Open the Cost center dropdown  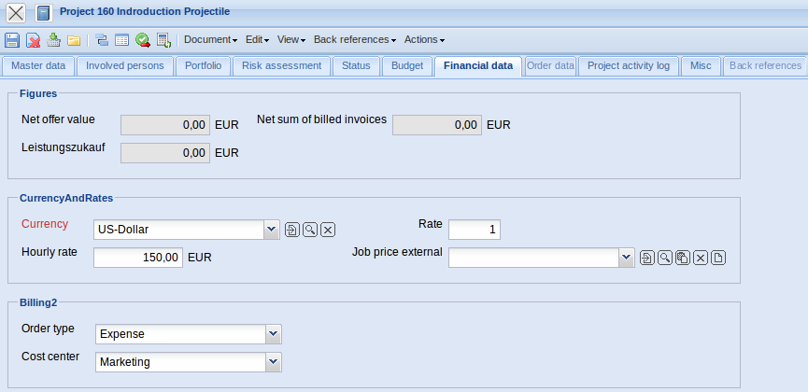(272, 361)
